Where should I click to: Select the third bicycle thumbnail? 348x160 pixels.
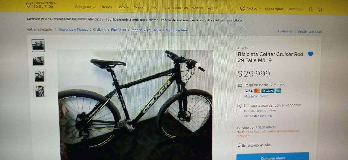click(x=40, y=76)
